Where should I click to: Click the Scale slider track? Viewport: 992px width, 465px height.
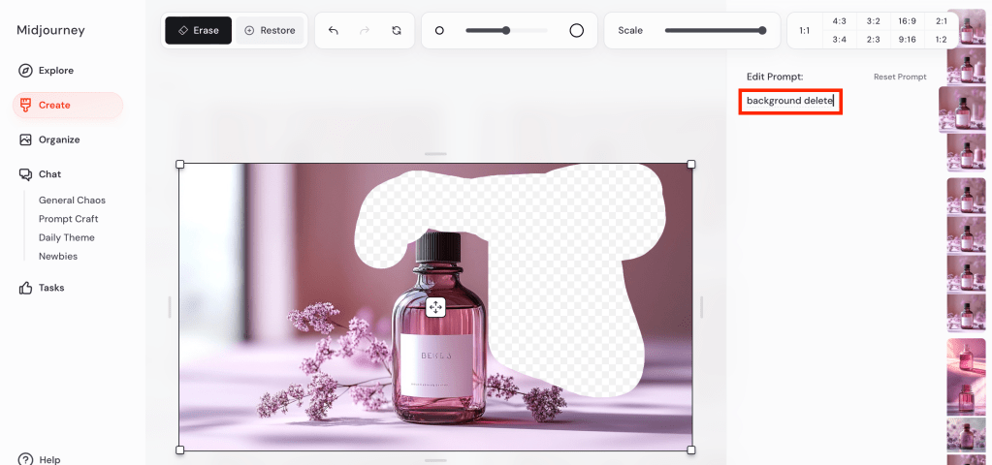[x=713, y=30]
